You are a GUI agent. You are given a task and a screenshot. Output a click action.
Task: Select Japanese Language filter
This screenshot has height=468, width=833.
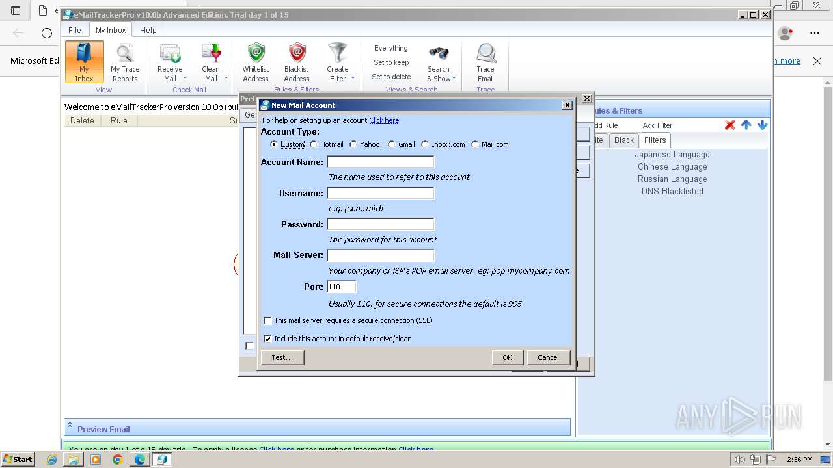(x=672, y=155)
